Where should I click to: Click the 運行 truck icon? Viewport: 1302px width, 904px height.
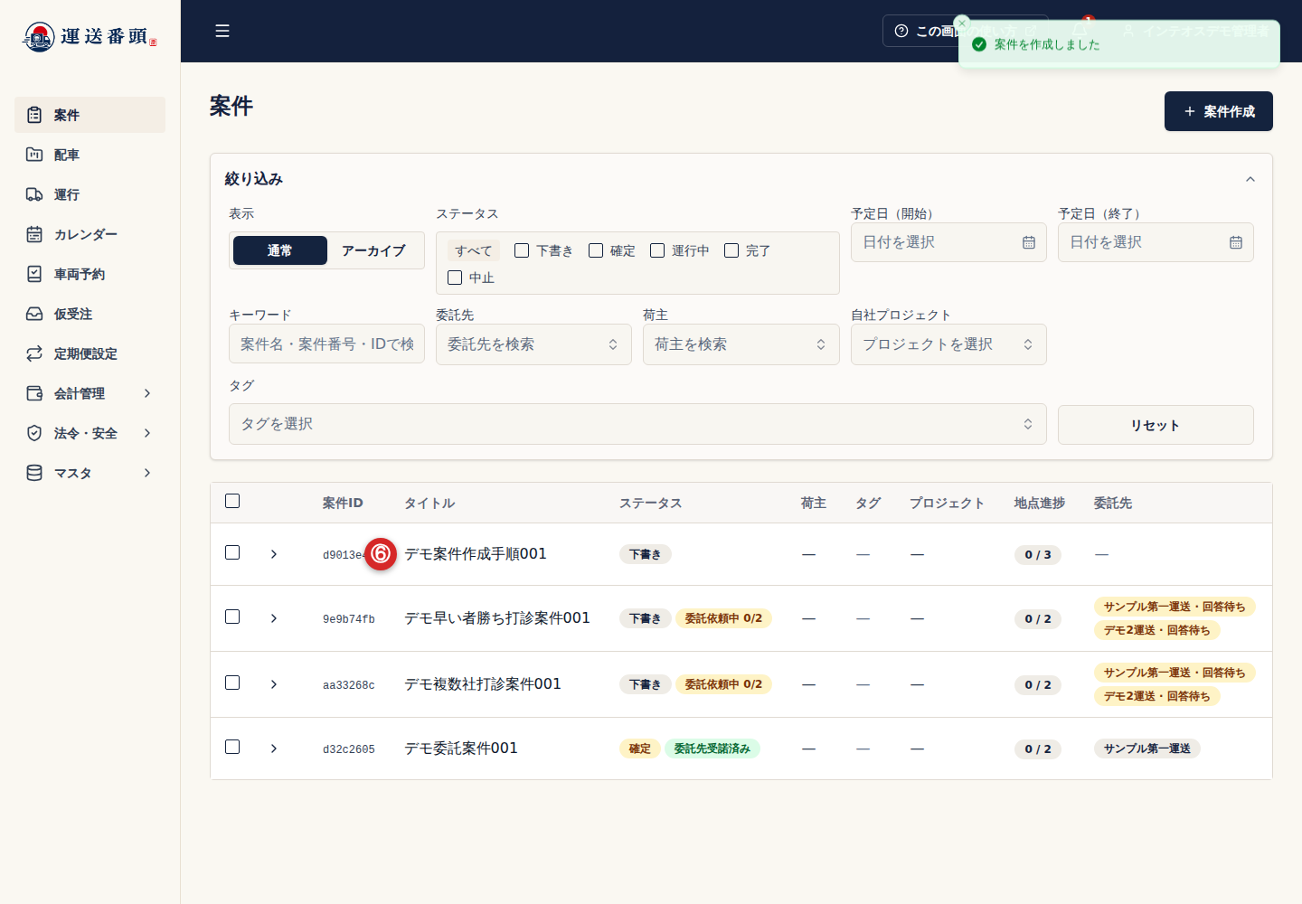tap(34, 194)
